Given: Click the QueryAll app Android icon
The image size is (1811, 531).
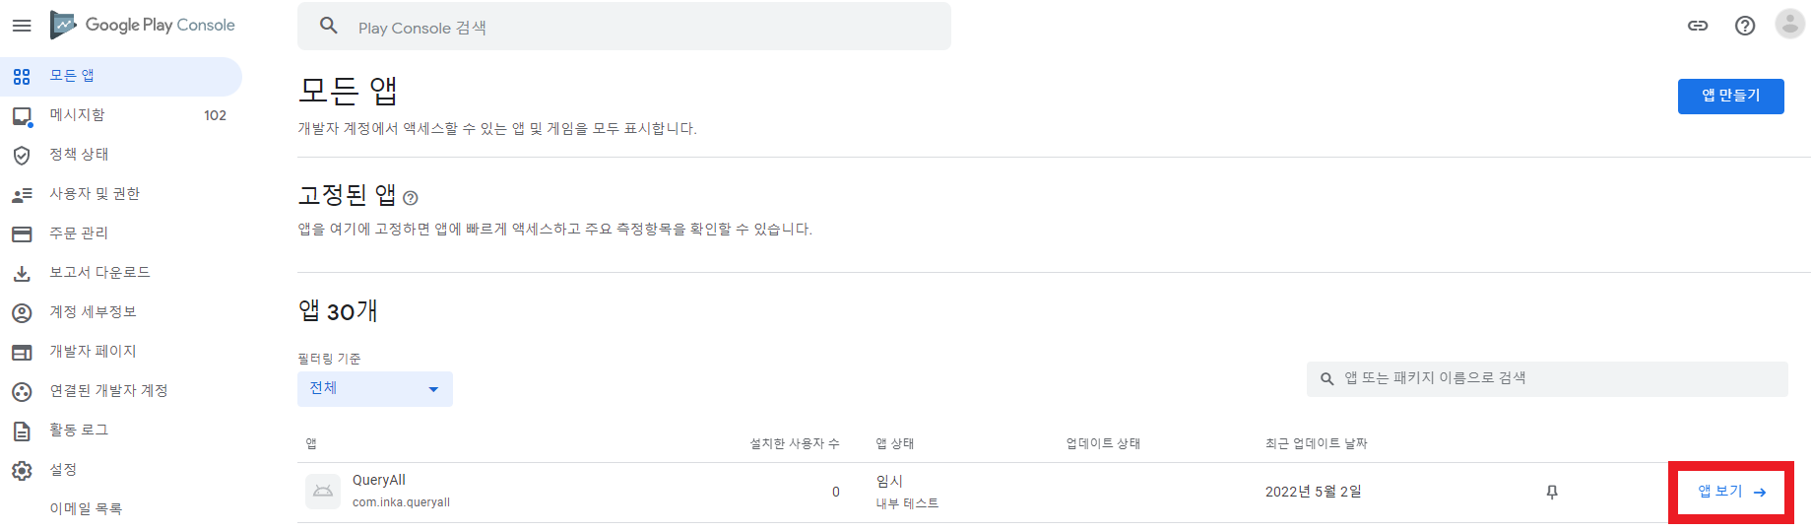Looking at the screenshot, I should coord(323,491).
